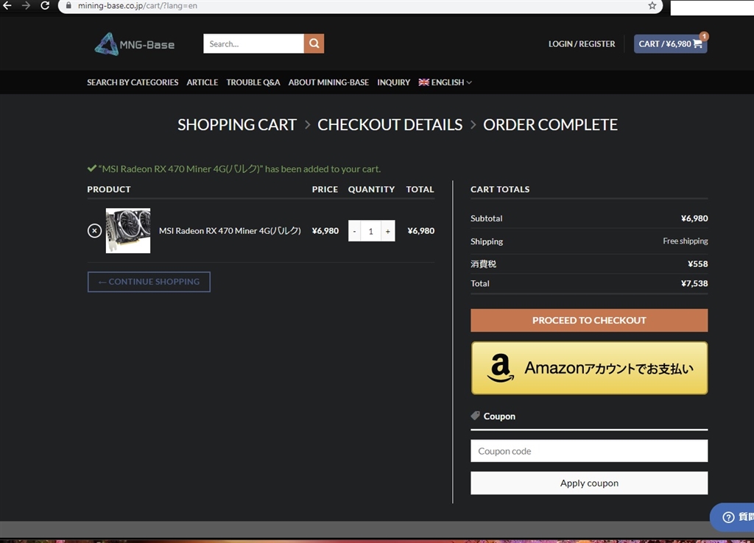
Task: Open the ARTICLE menu item
Action: click(202, 82)
